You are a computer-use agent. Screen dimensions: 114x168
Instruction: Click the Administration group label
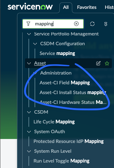pos(56,73)
